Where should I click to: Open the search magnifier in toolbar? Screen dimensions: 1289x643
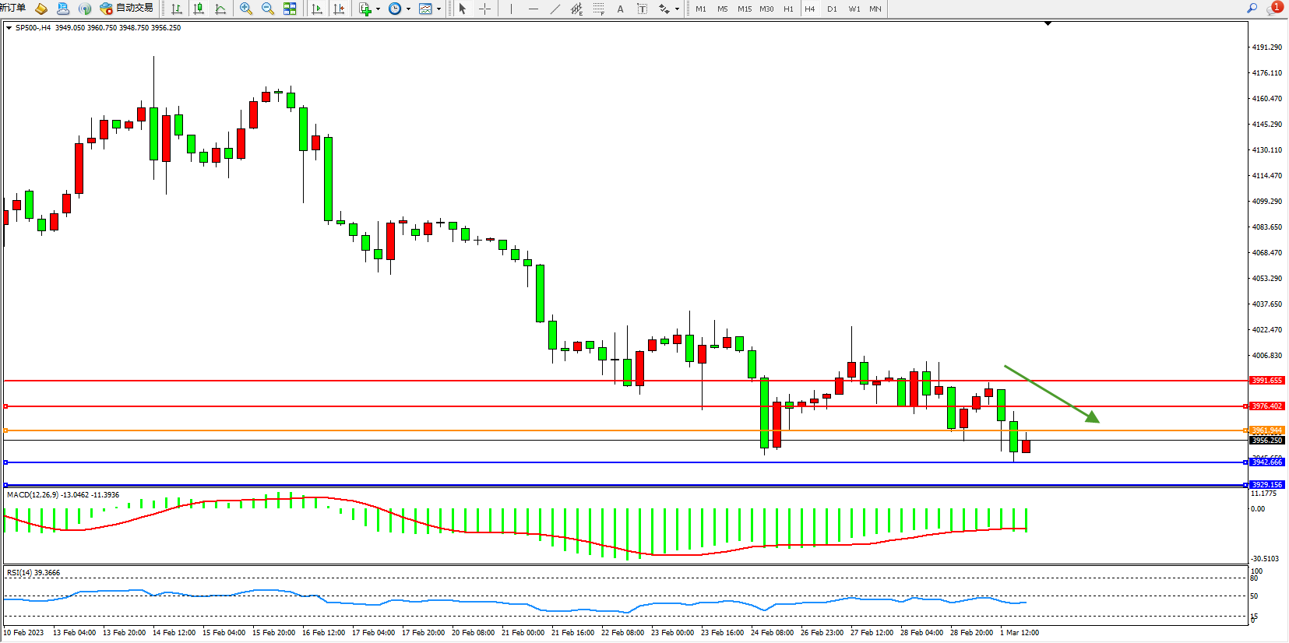click(1252, 8)
